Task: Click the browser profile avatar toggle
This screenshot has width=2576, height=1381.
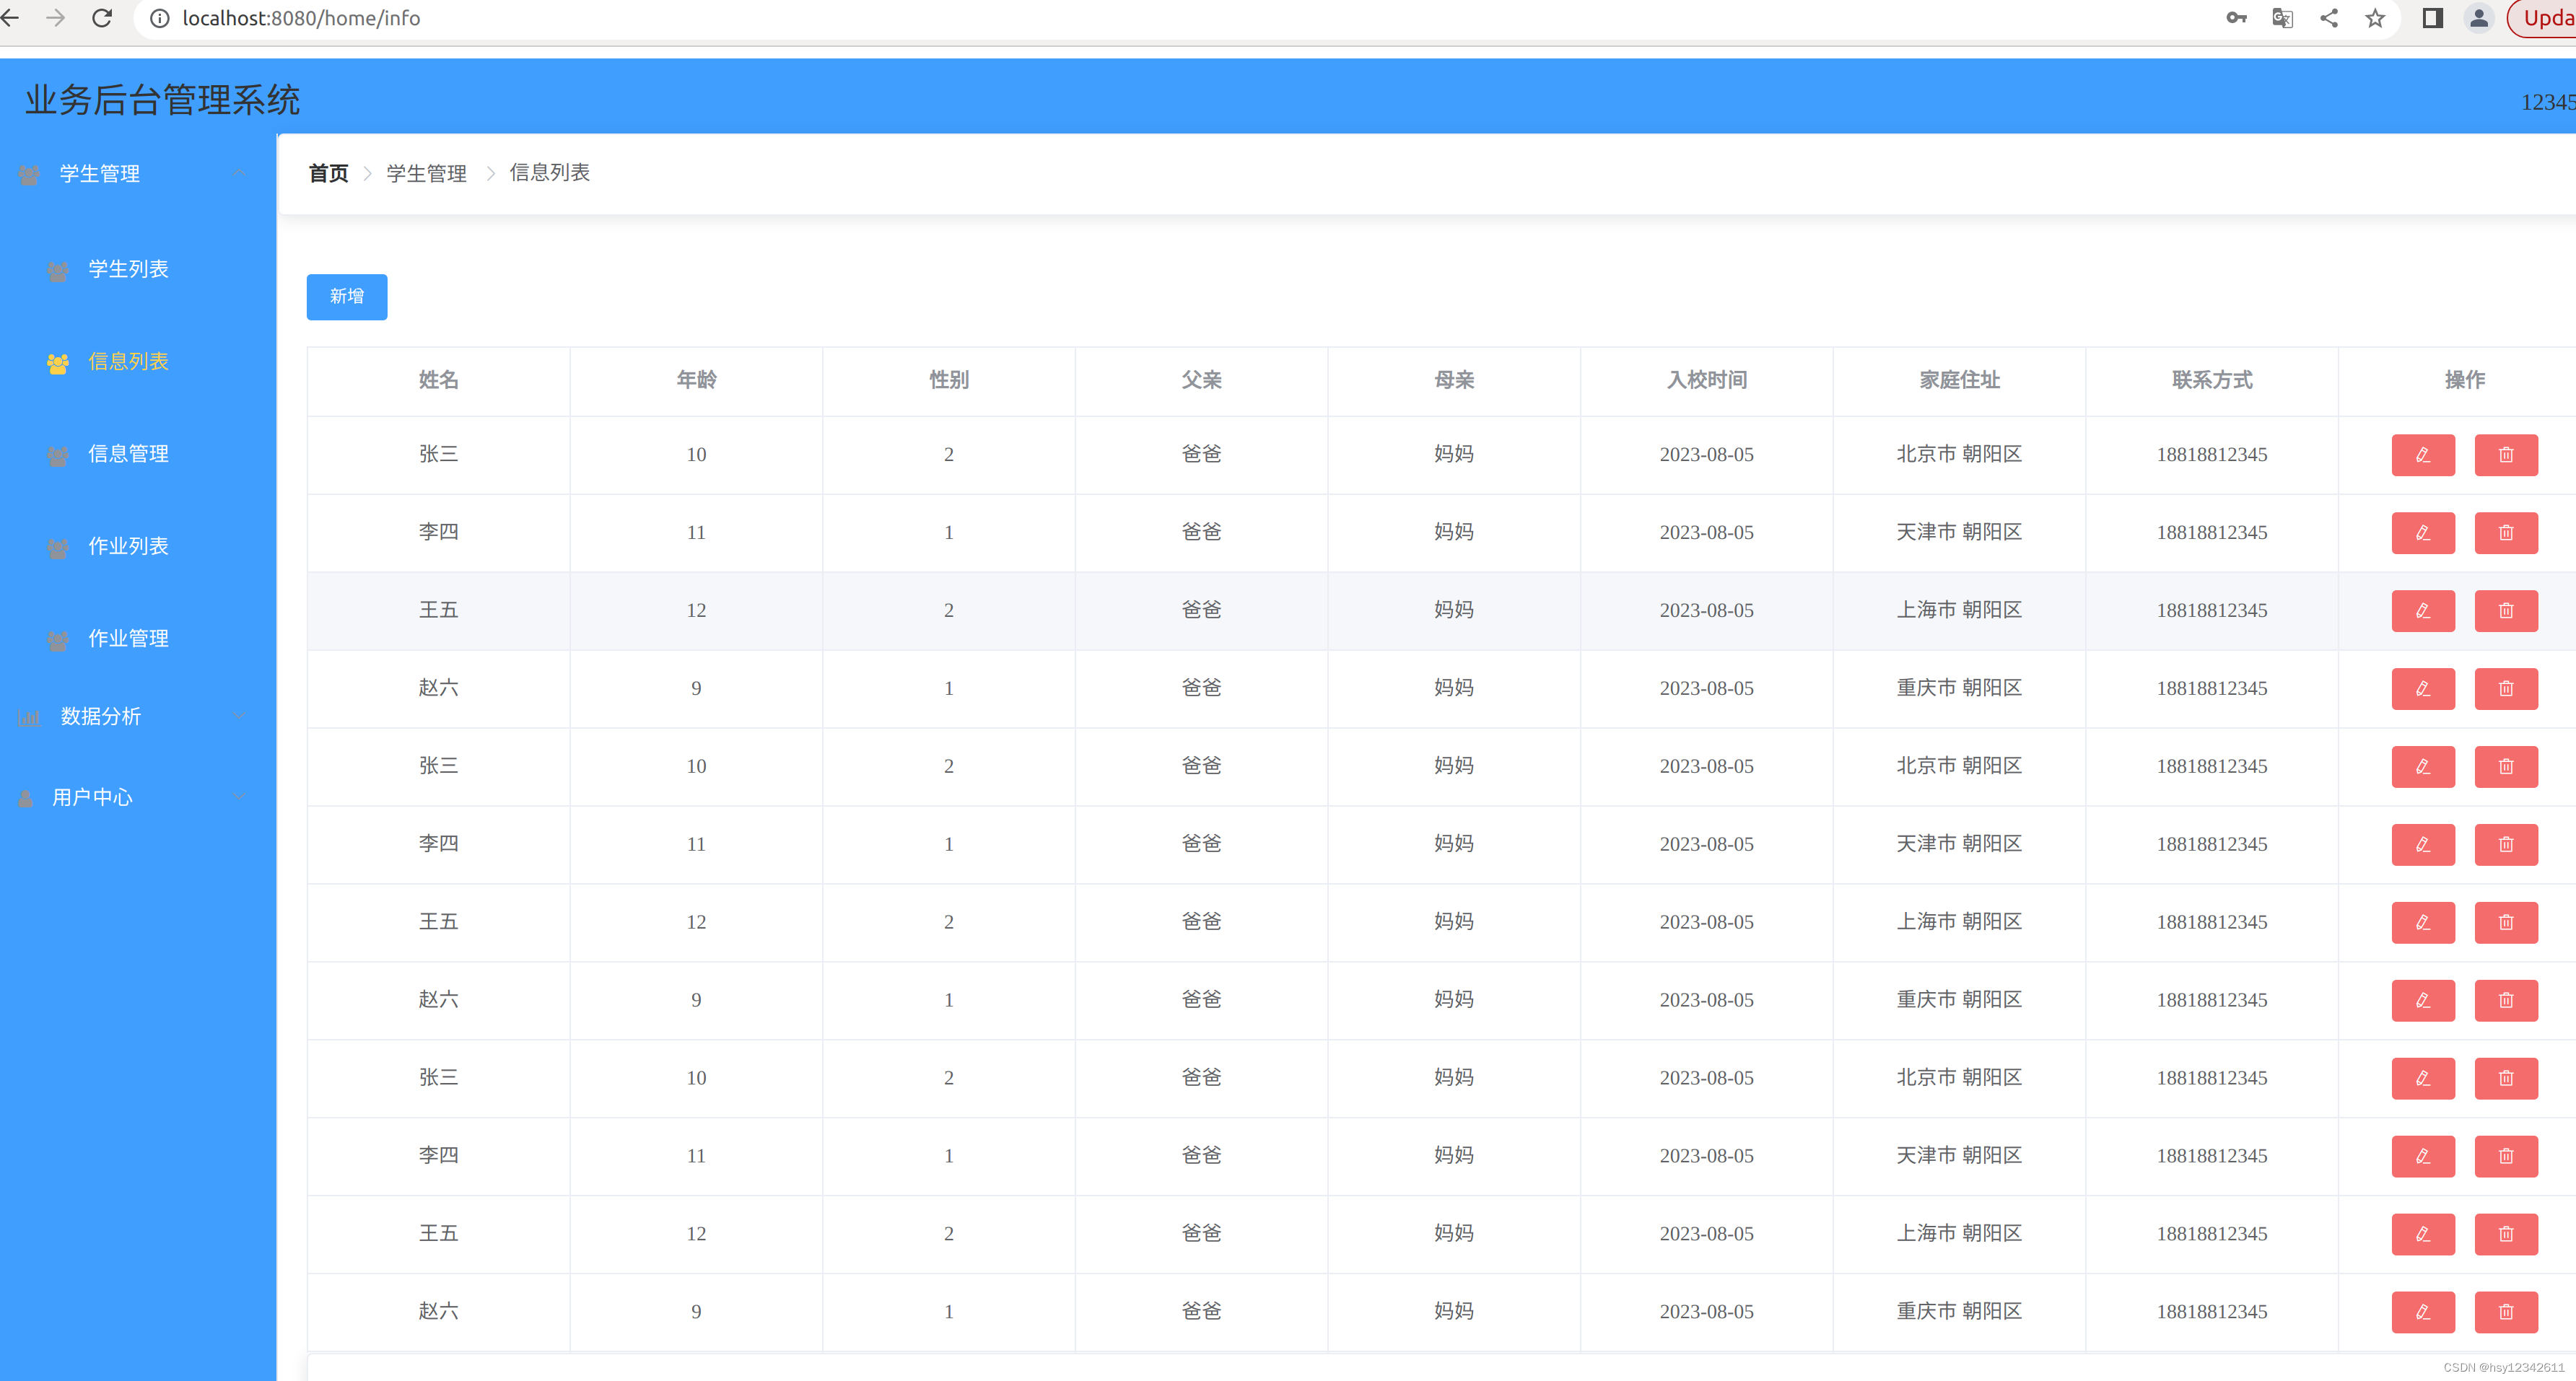Action: pos(2478,17)
